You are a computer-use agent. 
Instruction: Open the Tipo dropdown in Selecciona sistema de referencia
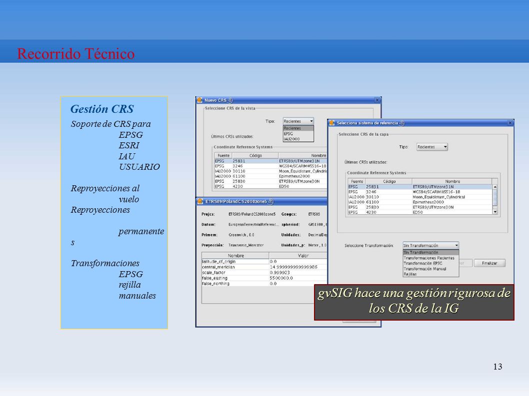point(432,147)
